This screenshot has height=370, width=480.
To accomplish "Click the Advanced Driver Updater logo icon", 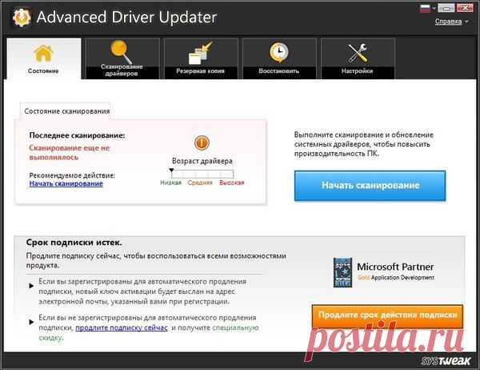I will pos(22,18).
